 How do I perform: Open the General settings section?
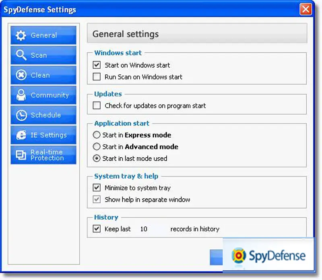click(x=43, y=35)
